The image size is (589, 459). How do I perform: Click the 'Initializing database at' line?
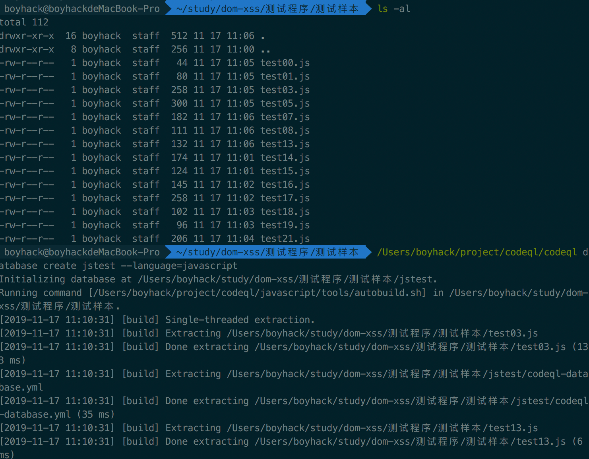pos(219,279)
